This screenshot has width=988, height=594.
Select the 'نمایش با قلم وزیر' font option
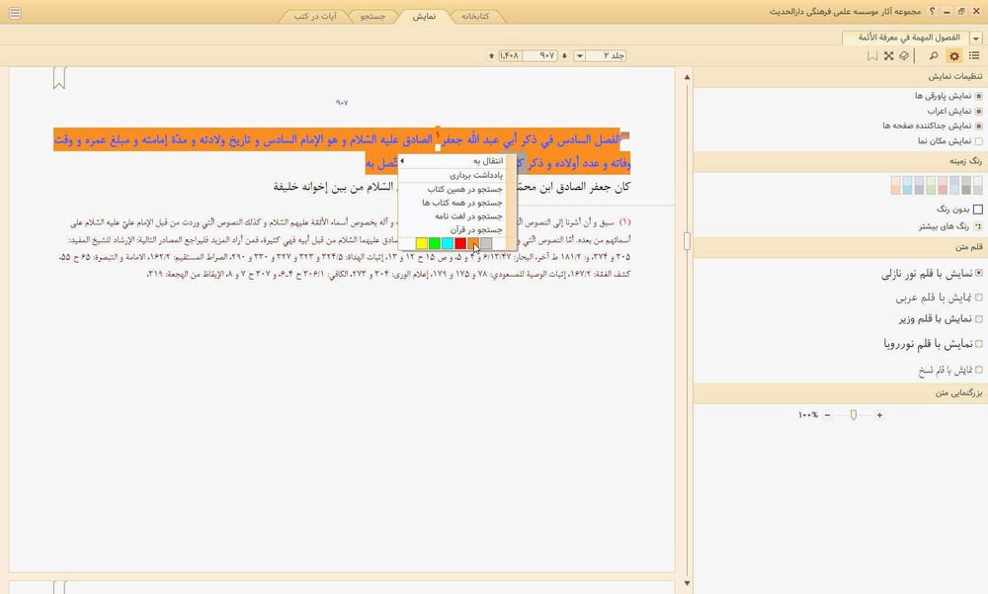(978, 319)
